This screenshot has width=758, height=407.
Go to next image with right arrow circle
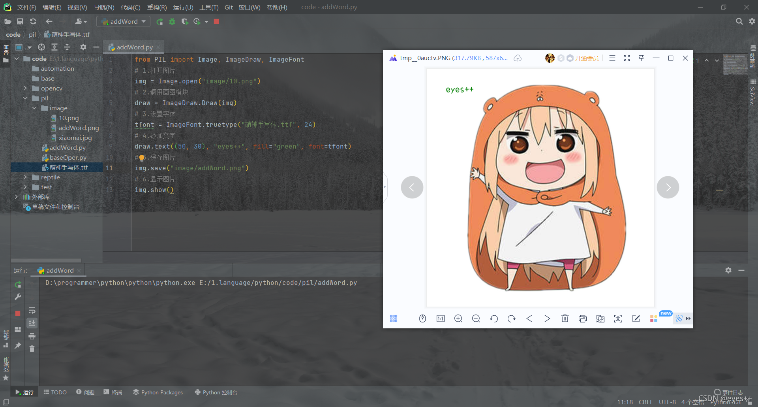[668, 187]
